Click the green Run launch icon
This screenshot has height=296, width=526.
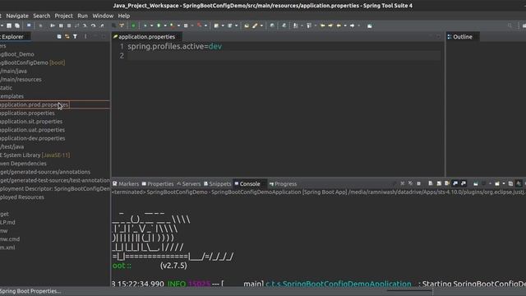point(159,25)
